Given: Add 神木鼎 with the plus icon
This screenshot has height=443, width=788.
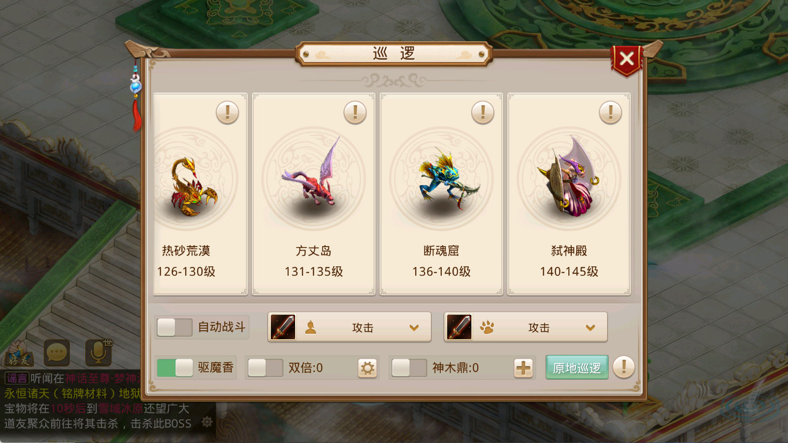Looking at the screenshot, I should [x=524, y=368].
